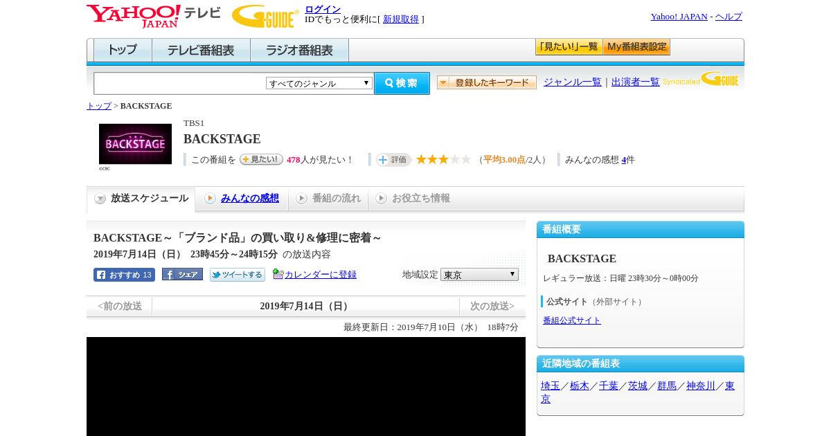Image resolution: width=831 pixels, height=436 pixels.
Task: Click the black video player area
Action: click(306, 386)
